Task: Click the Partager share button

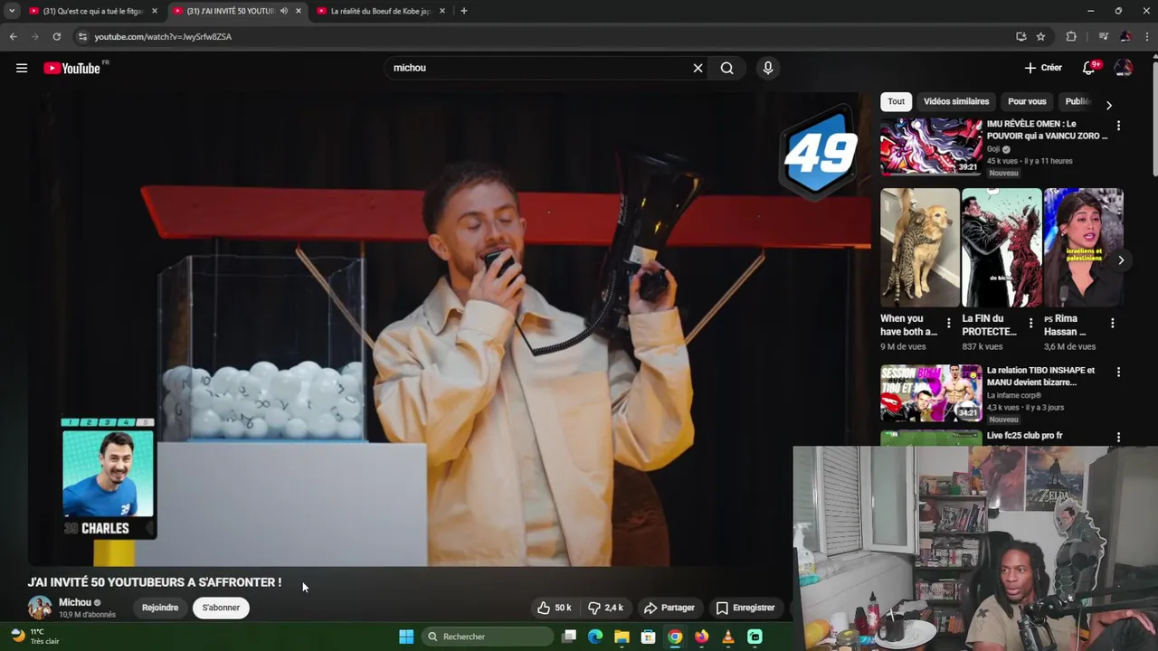Action: click(x=669, y=608)
